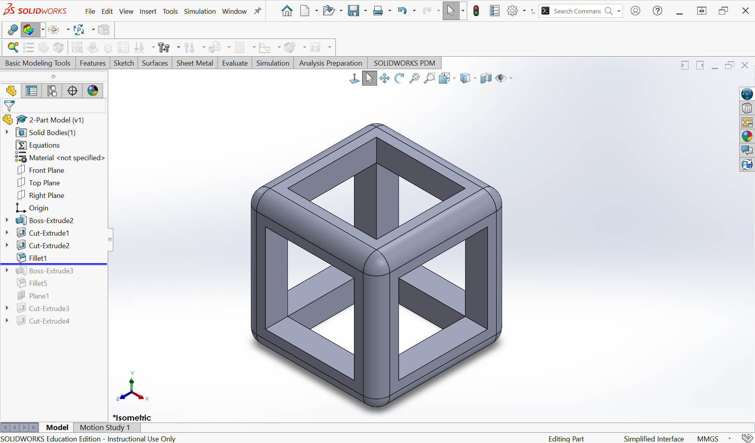Viewport: 755px width, 443px height.
Task: Click the Rebuild traffic light icon
Action: click(x=476, y=11)
